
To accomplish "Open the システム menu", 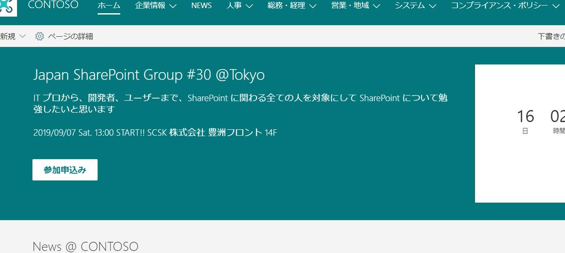I will [410, 6].
